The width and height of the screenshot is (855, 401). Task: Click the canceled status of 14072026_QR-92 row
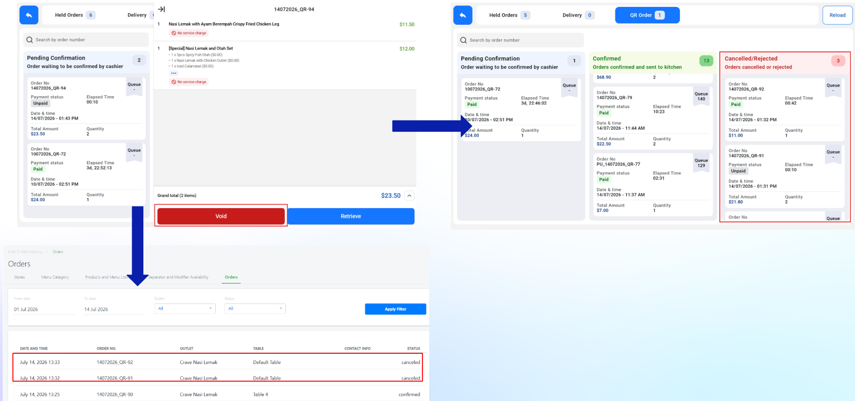(x=411, y=362)
